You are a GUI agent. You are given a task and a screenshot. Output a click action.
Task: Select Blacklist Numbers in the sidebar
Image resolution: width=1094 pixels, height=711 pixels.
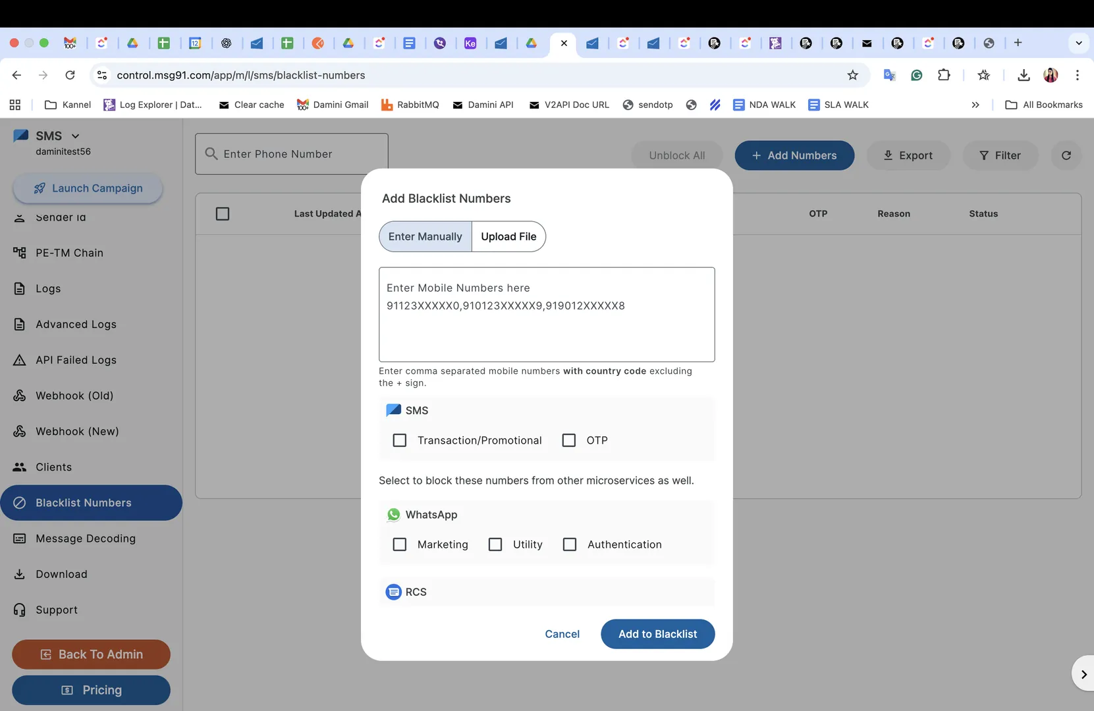91,503
